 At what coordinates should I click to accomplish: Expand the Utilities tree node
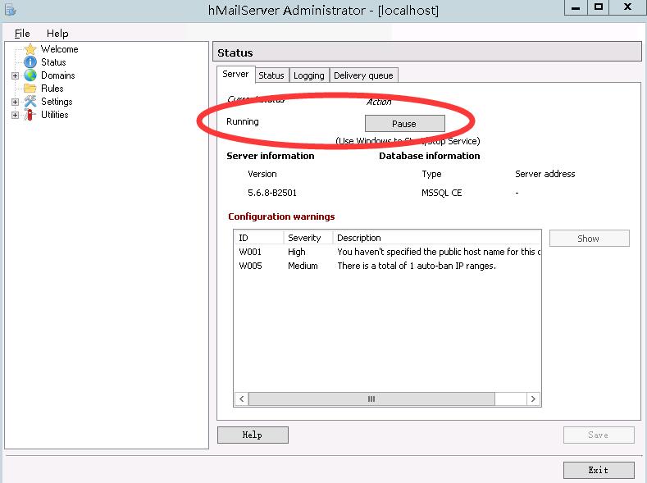(x=15, y=115)
